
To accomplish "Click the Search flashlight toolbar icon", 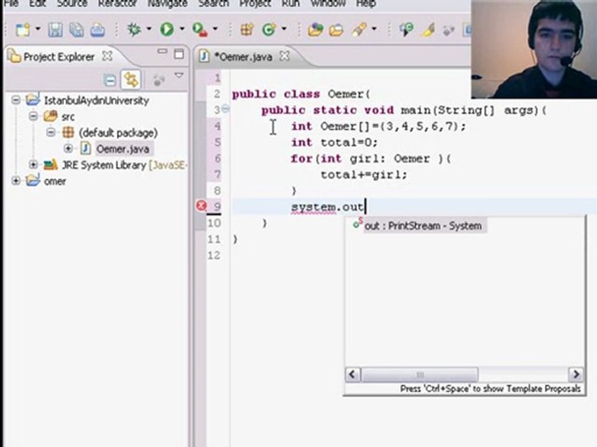I will (359, 29).
